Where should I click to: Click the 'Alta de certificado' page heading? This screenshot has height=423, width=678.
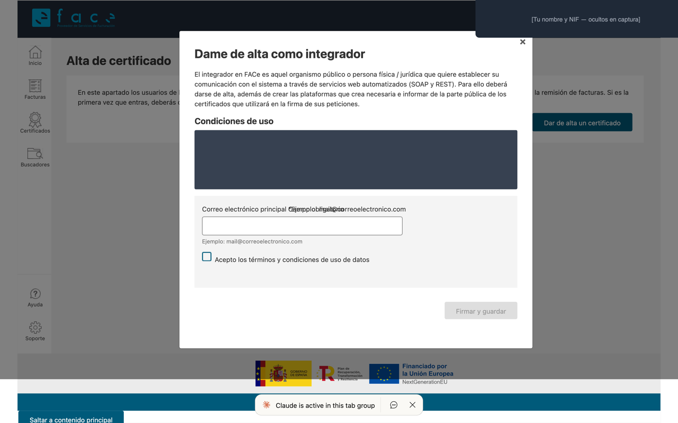point(119,61)
